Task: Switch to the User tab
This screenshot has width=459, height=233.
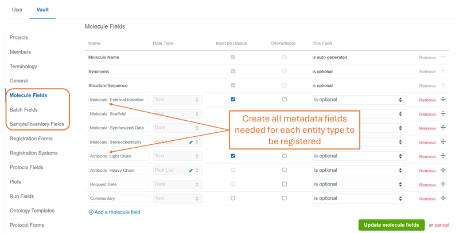Action: pyautogui.click(x=17, y=10)
